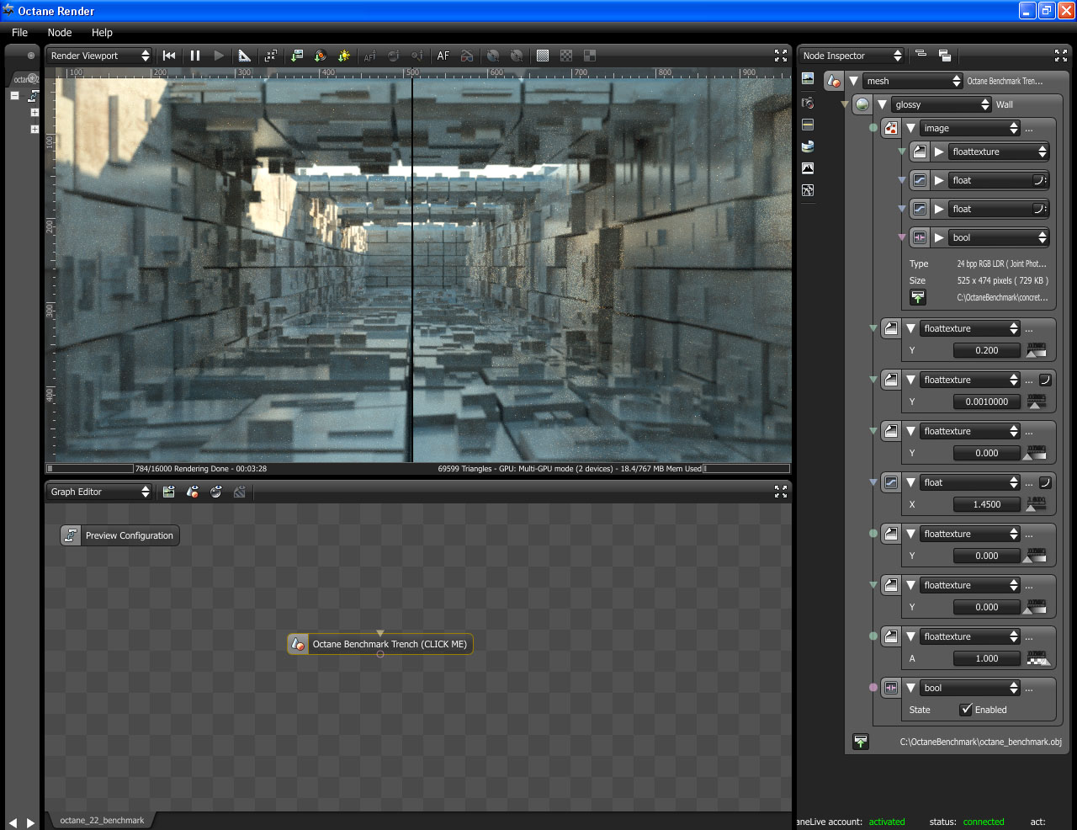Viewport: 1077px width, 830px height.
Task: Pause the render in the viewport toolbar
Action: point(195,56)
